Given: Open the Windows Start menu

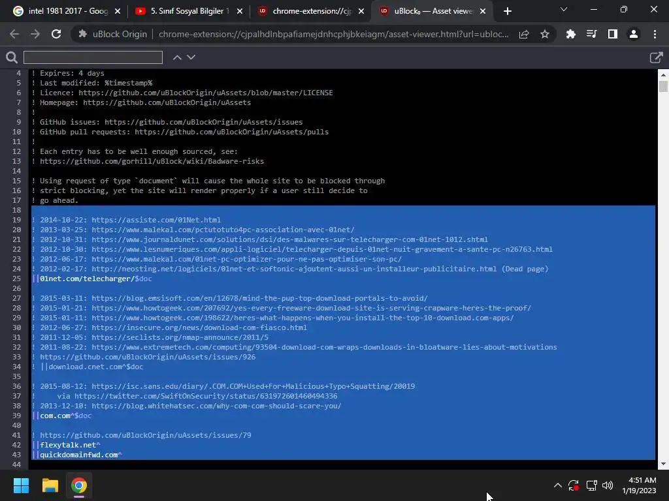Looking at the screenshot, I should [x=21, y=485].
